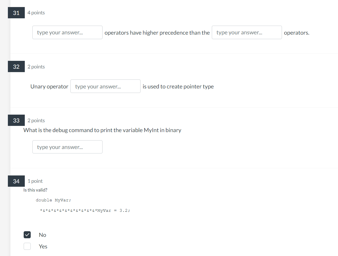The width and height of the screenshot is (338, 256).
Task: Click the MyInt binary question prompt
Action: (x=102, y=130)
